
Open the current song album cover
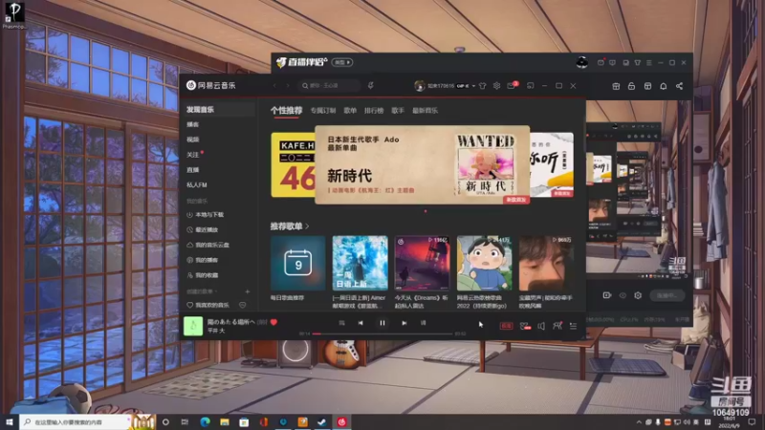(193, 326)
